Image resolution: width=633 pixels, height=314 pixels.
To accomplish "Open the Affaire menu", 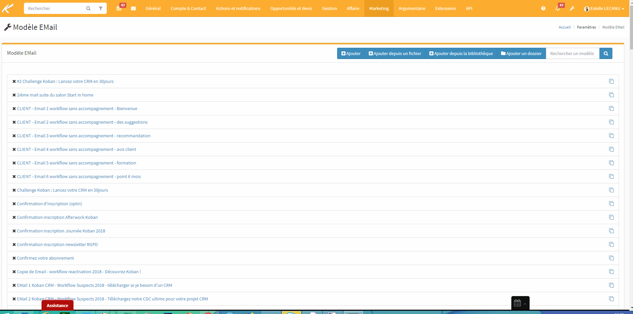I will pos(353,8).
